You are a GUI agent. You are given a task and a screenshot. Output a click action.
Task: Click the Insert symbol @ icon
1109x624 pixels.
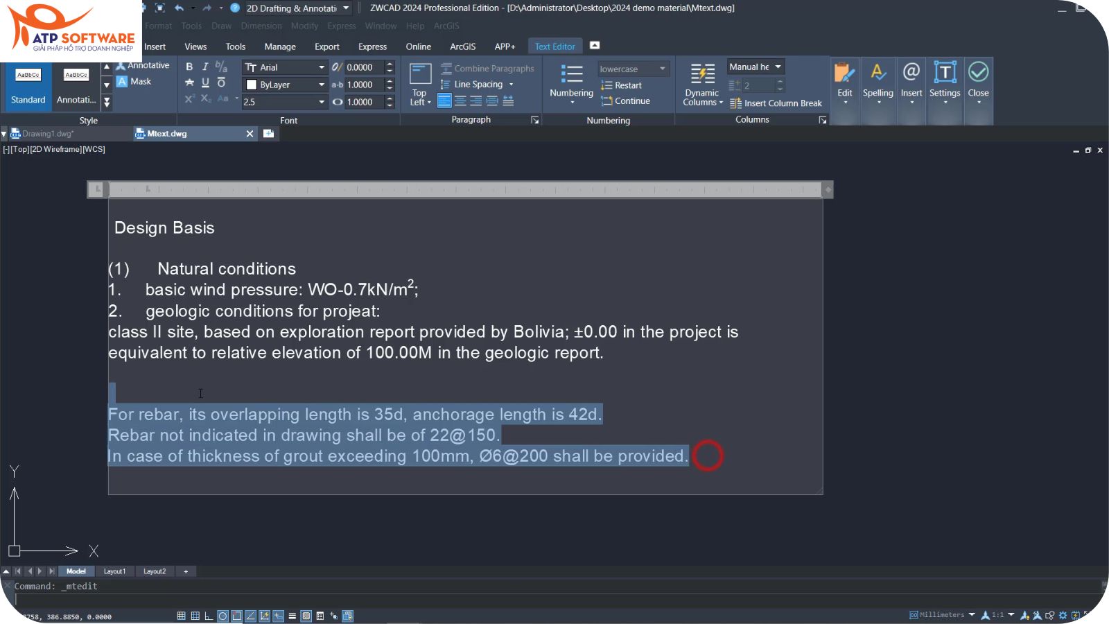coord(911,73)
